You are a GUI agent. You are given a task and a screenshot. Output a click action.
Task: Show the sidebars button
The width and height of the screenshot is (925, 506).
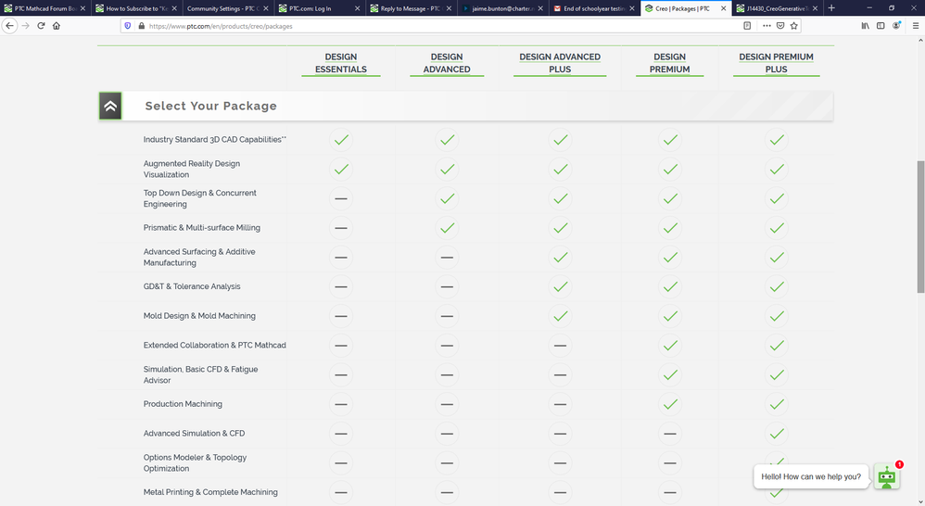[881, 26]
